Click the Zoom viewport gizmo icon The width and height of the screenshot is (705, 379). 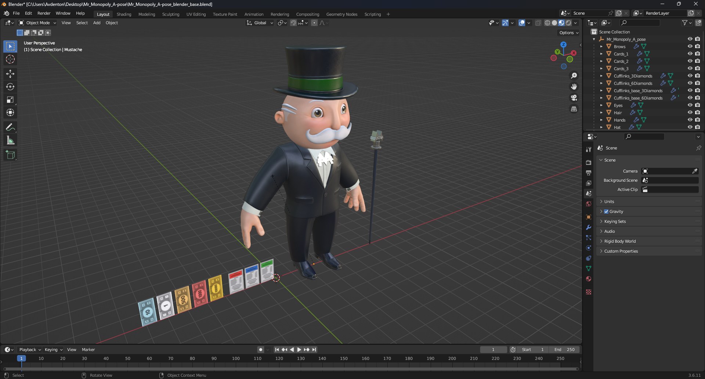coord(574,76)
